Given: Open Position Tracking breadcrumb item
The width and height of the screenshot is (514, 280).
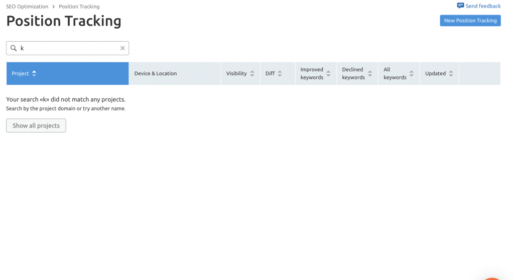Looking at the screenshot, I should pyautogui.click(x=79, y=7).
